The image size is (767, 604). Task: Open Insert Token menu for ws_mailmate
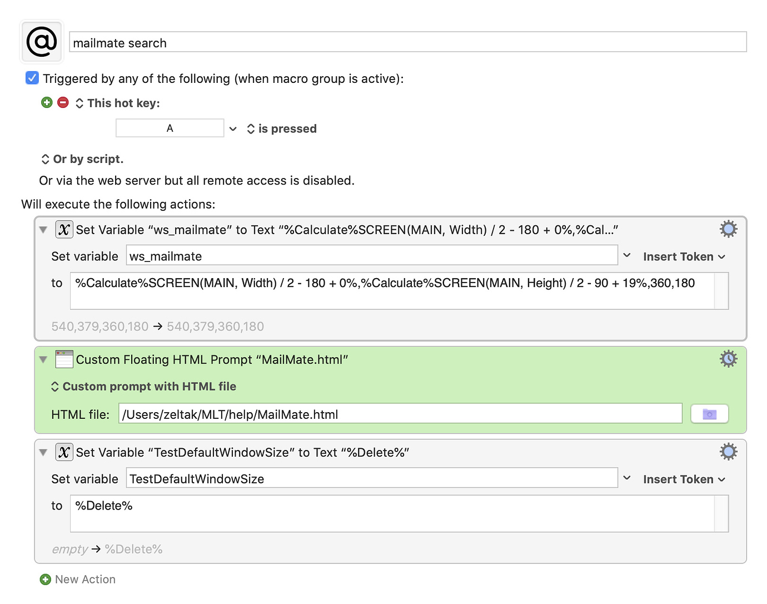(684, 257)
